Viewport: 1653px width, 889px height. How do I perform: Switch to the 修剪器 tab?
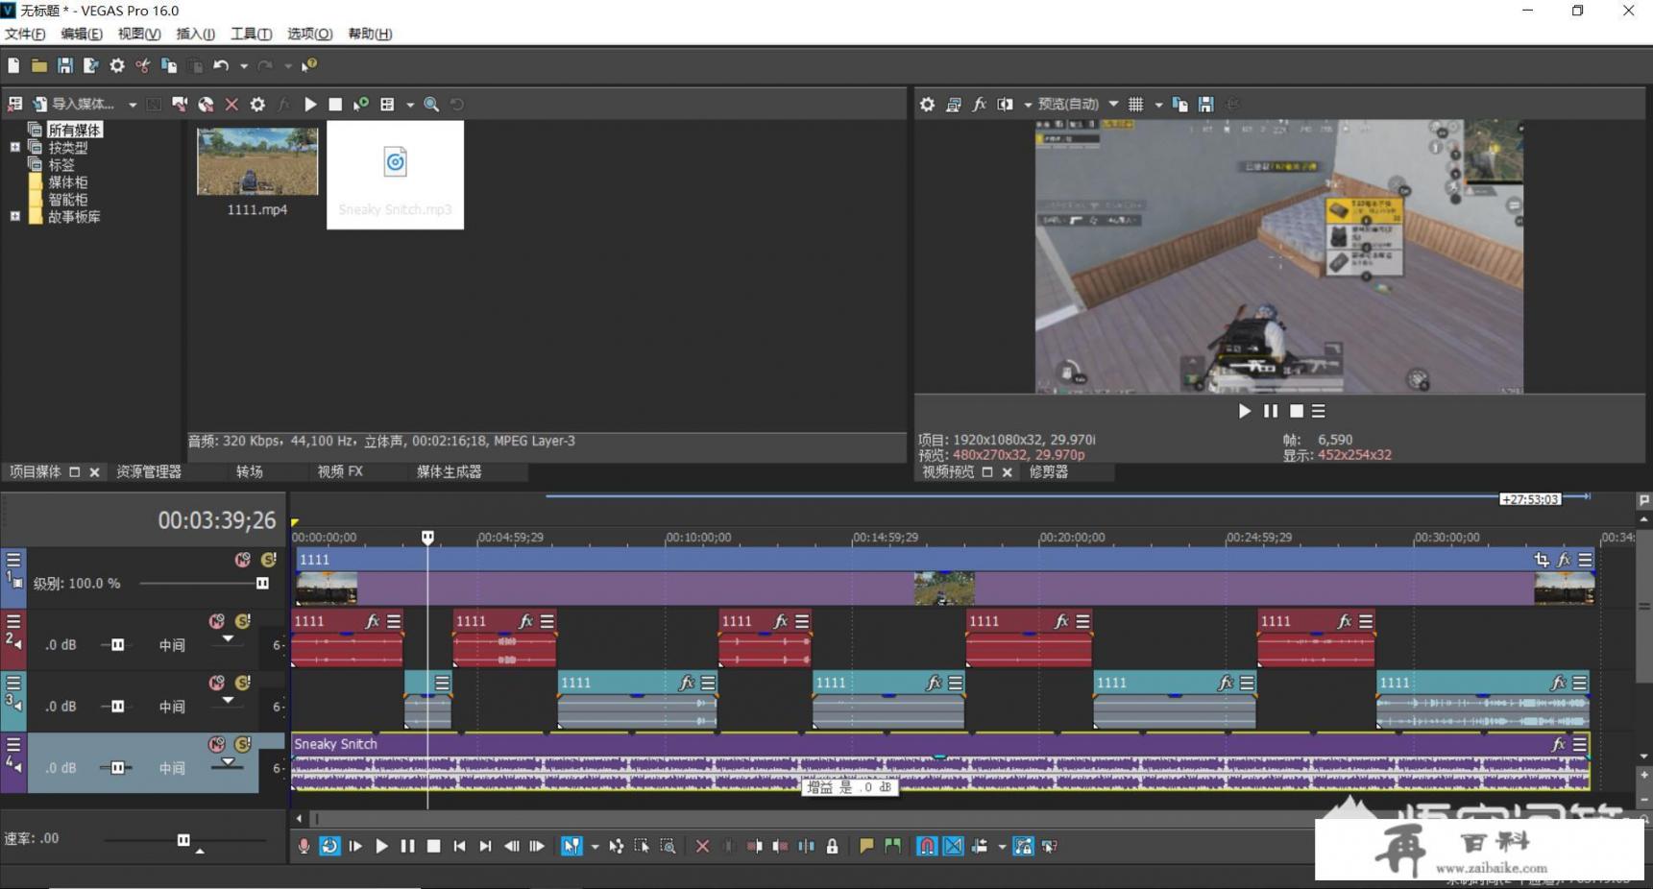pos(1049,471)
